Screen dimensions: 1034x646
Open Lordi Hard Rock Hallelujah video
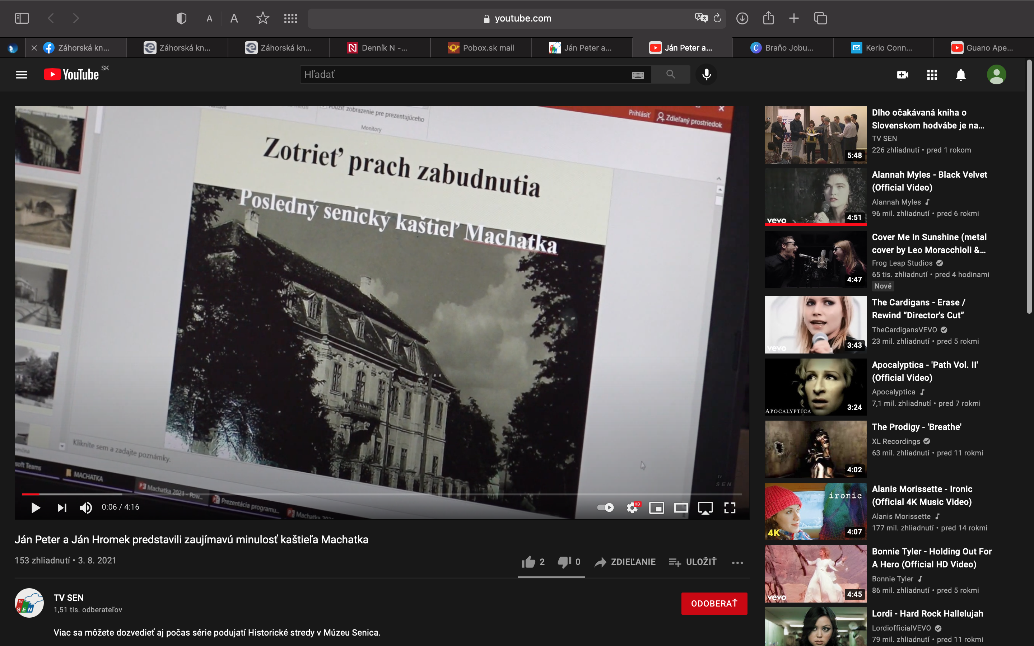[x=927, y=614]
